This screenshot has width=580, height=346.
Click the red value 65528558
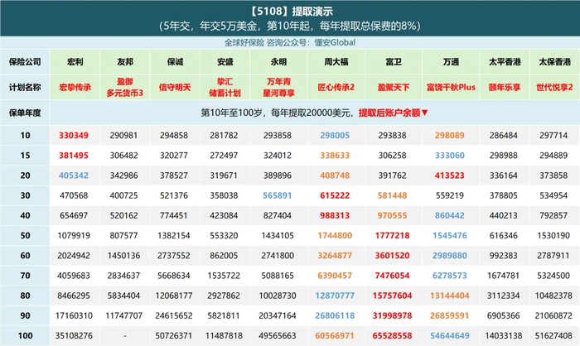[392, 335]
